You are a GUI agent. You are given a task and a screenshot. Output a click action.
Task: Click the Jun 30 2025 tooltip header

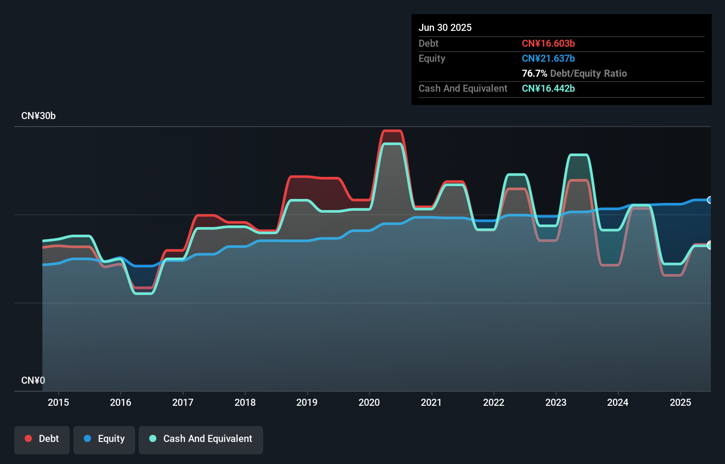[x=445, y=27]
